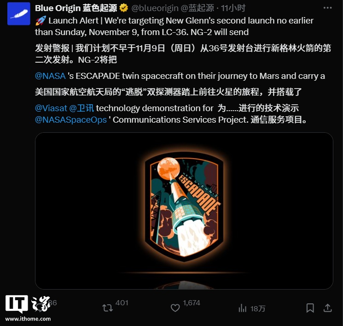This screenshot has width=343, height=326.
Task: Open the @Viasat mention link
Action: (51, 108)
